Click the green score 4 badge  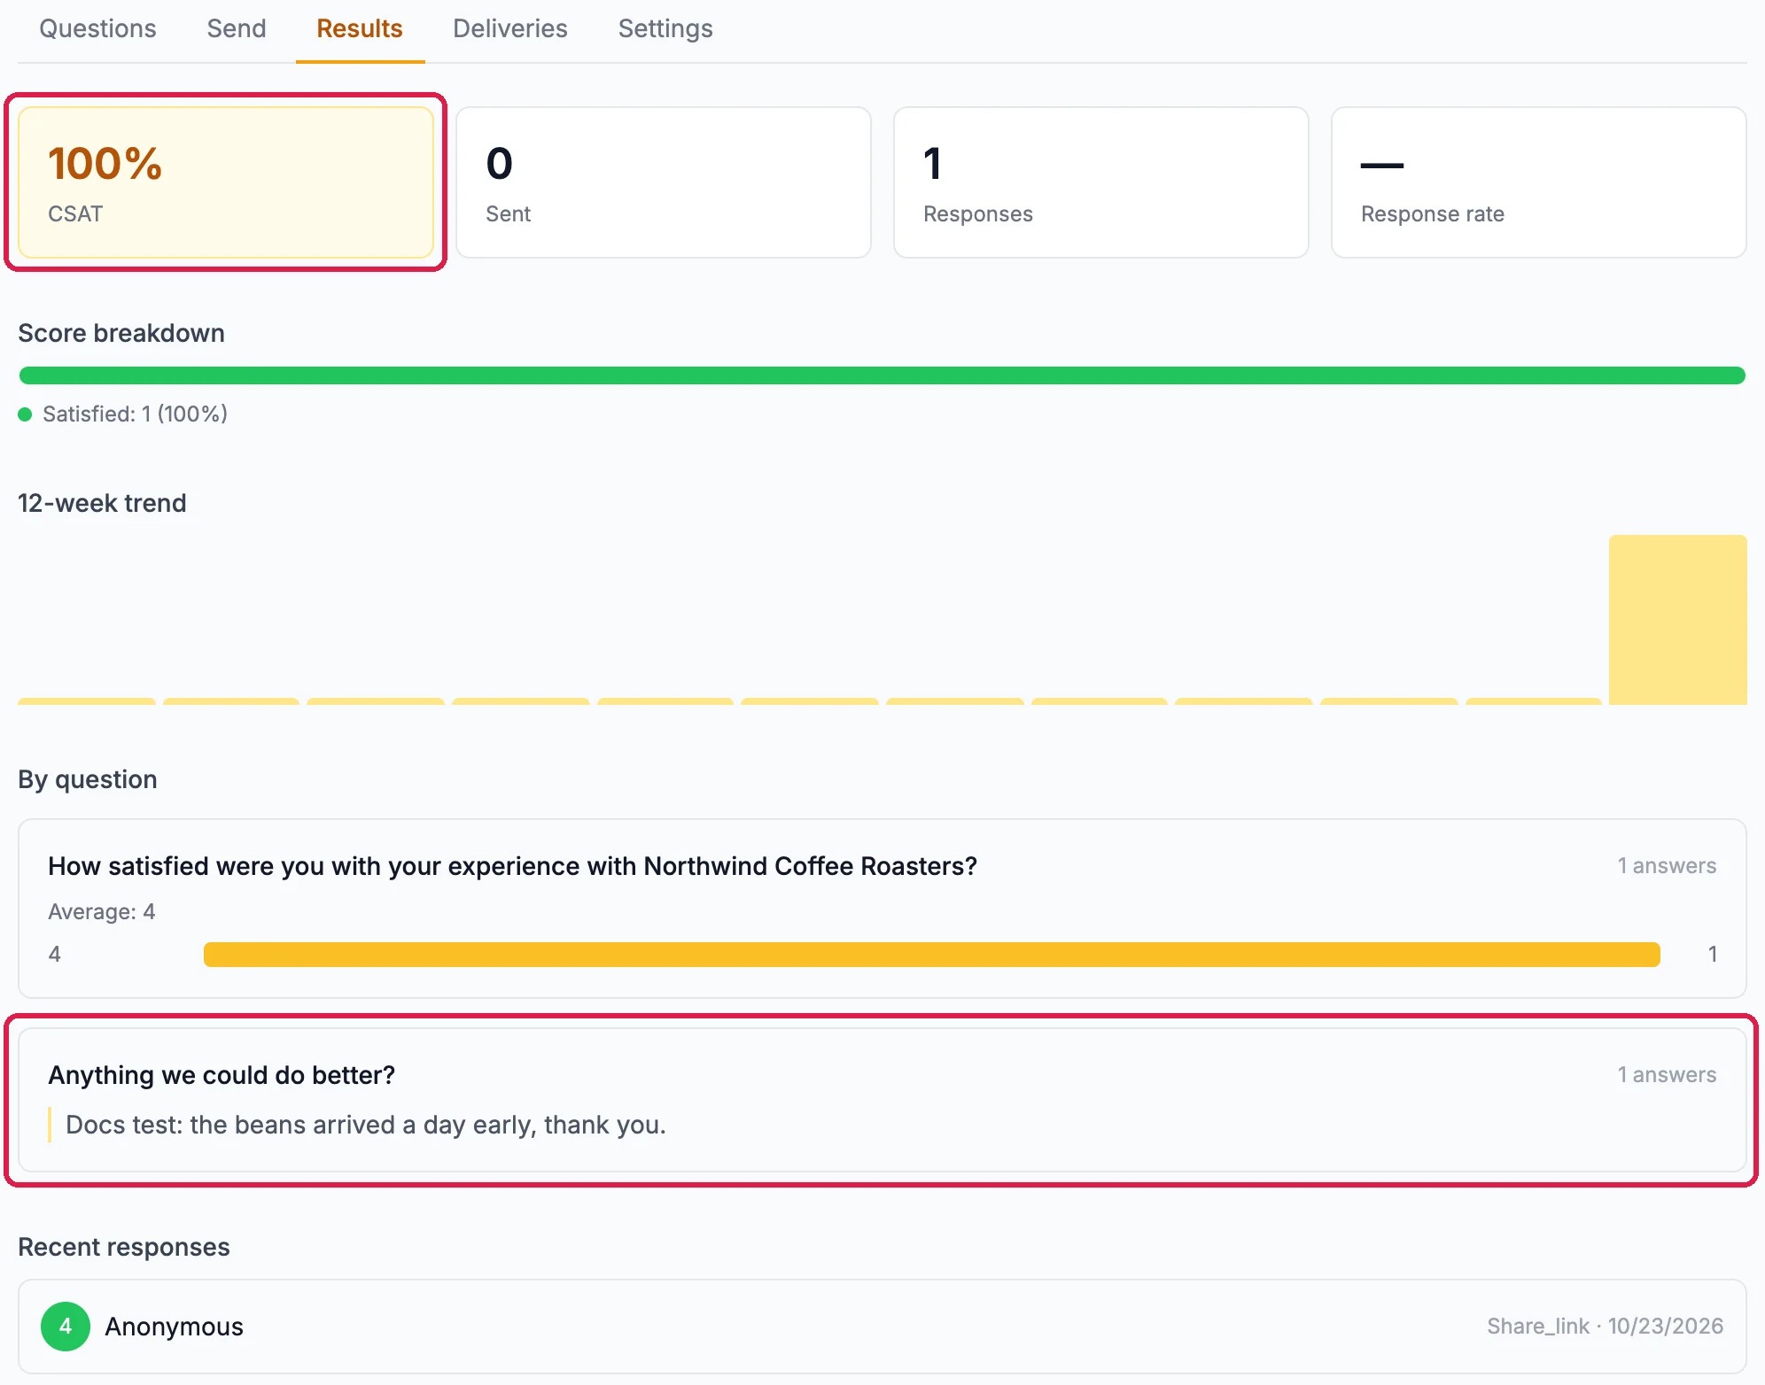[x=66, y=1327]
